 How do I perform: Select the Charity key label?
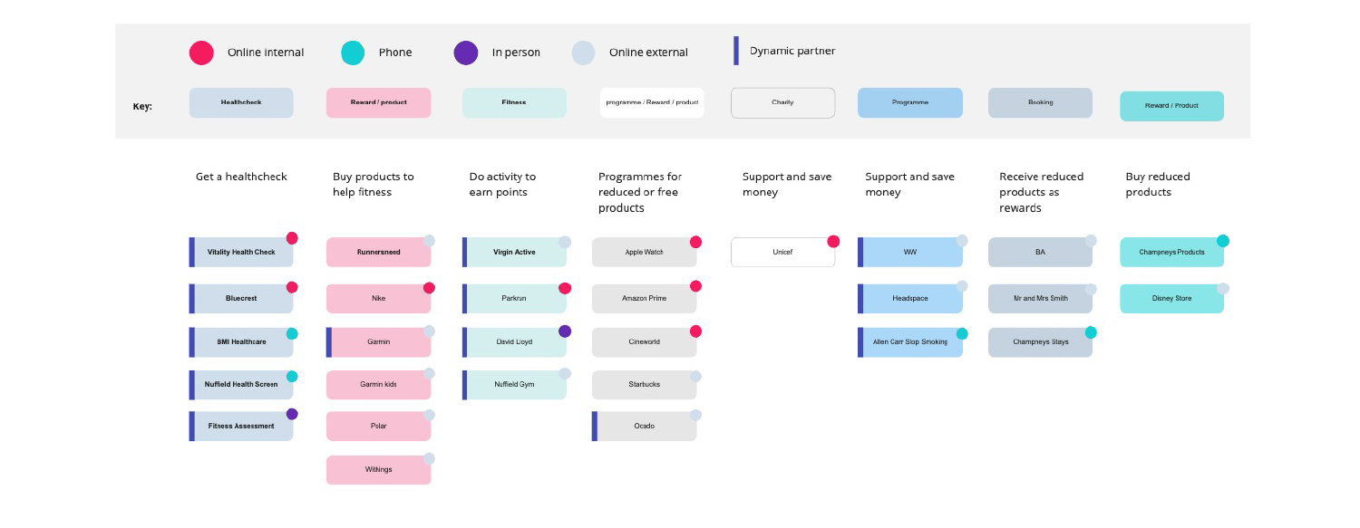782,102
